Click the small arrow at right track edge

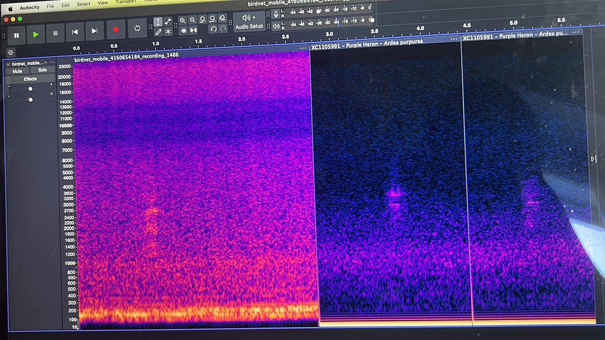point(593,159)
